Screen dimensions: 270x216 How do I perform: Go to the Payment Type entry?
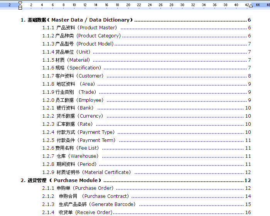coord(79,132)
